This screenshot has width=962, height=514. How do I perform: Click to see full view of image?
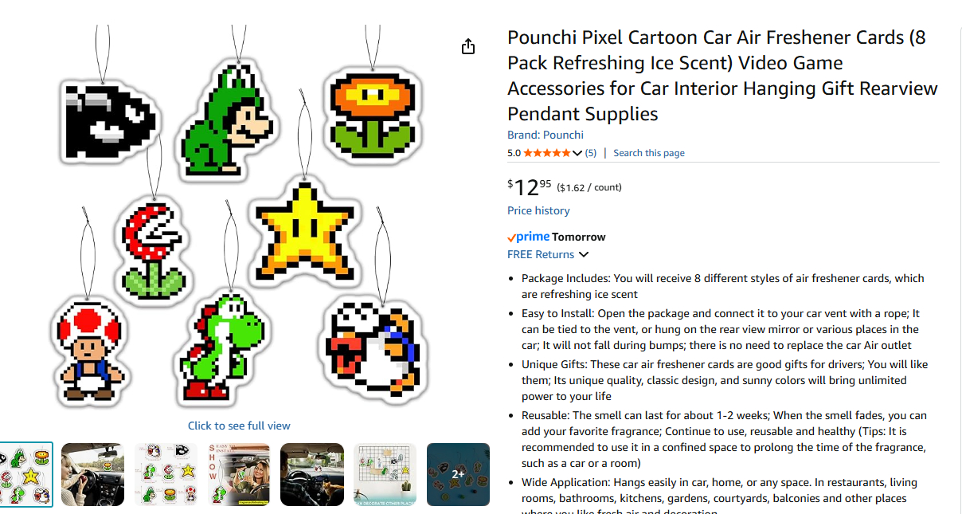(239, 426)
